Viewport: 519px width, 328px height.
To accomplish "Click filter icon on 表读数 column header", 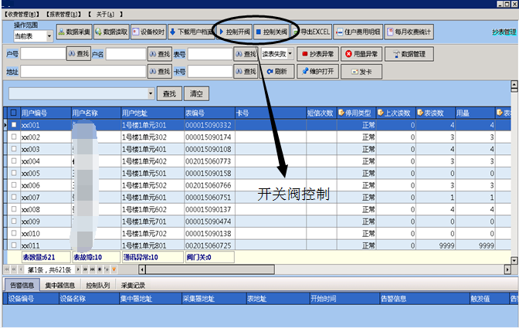I will (420, 113).
